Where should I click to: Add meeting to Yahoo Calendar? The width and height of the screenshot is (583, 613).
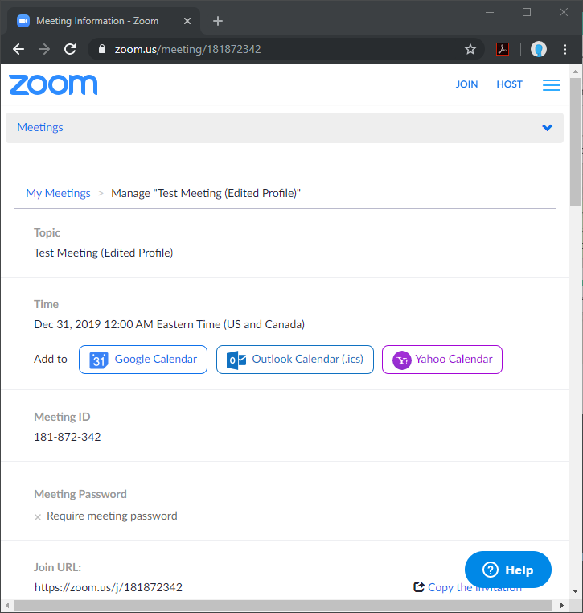click(442, 360)
